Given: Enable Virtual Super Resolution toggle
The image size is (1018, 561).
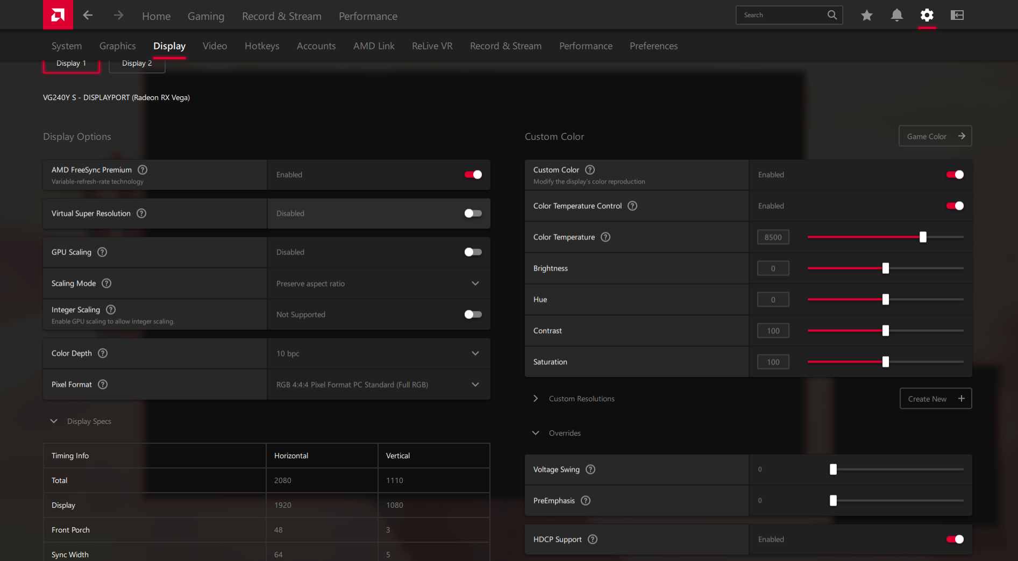Looking at the screenshot, I should (473, 213).
